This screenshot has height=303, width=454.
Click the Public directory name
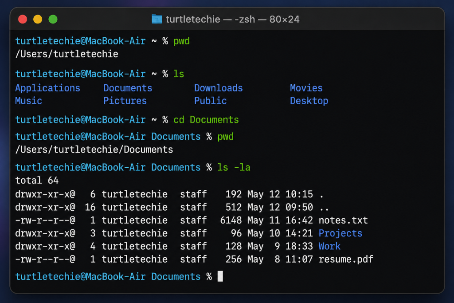point(210,101)
